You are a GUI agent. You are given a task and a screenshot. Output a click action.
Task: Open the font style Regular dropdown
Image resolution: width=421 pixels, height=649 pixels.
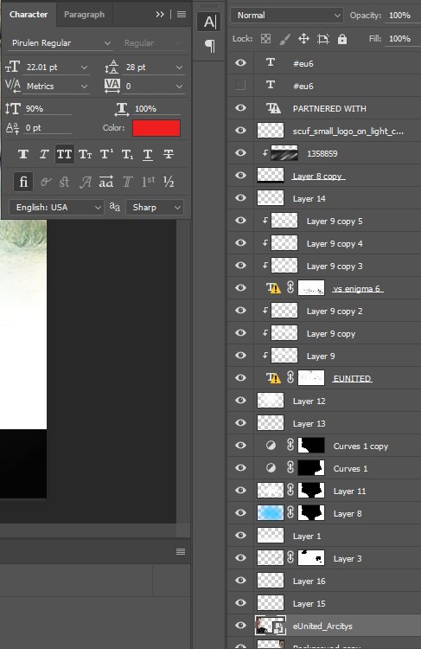tap(152, 43)
